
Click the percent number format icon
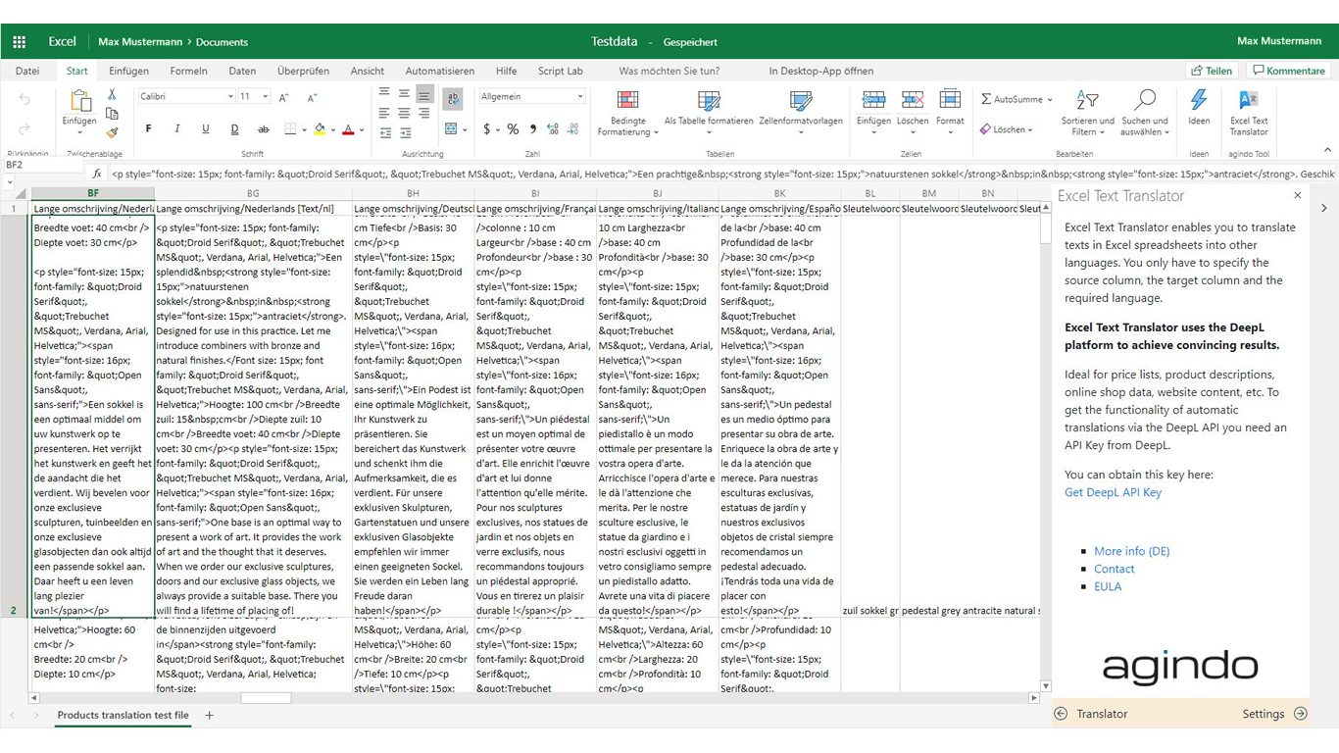(512, 129)
